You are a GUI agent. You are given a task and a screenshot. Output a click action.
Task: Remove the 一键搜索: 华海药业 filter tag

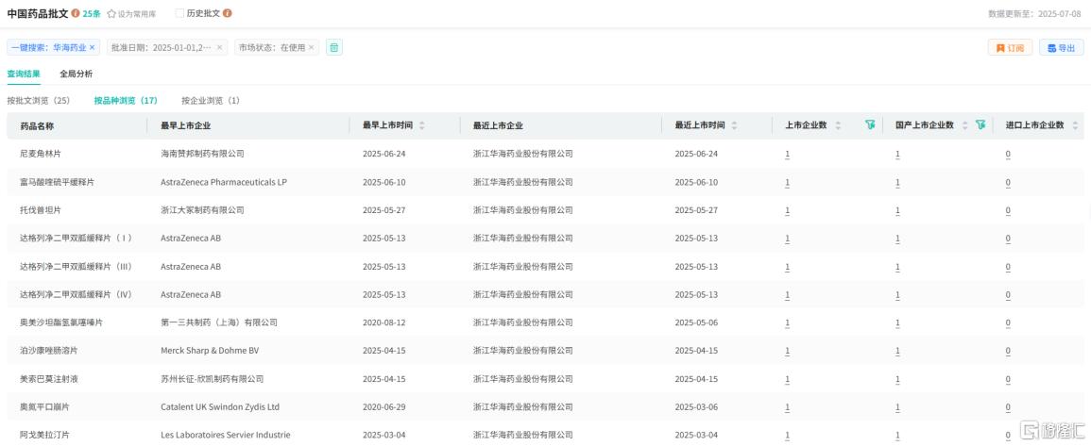92,47
